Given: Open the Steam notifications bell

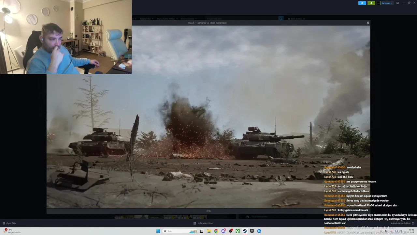Looking at the screenshot, I should [x=371, y=3].
